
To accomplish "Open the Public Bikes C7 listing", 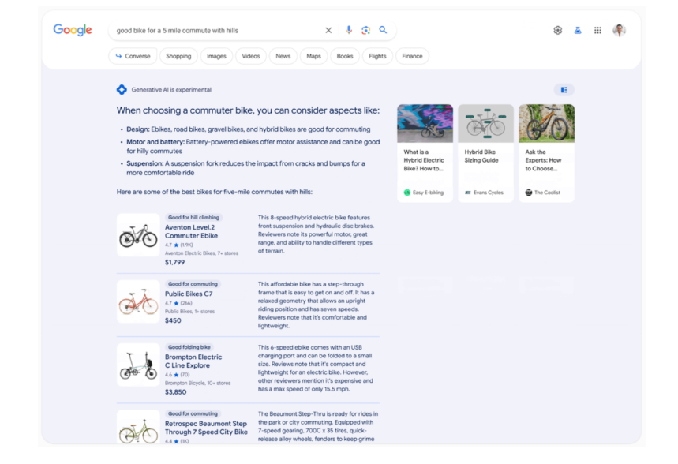I will [x=189, y=294].
